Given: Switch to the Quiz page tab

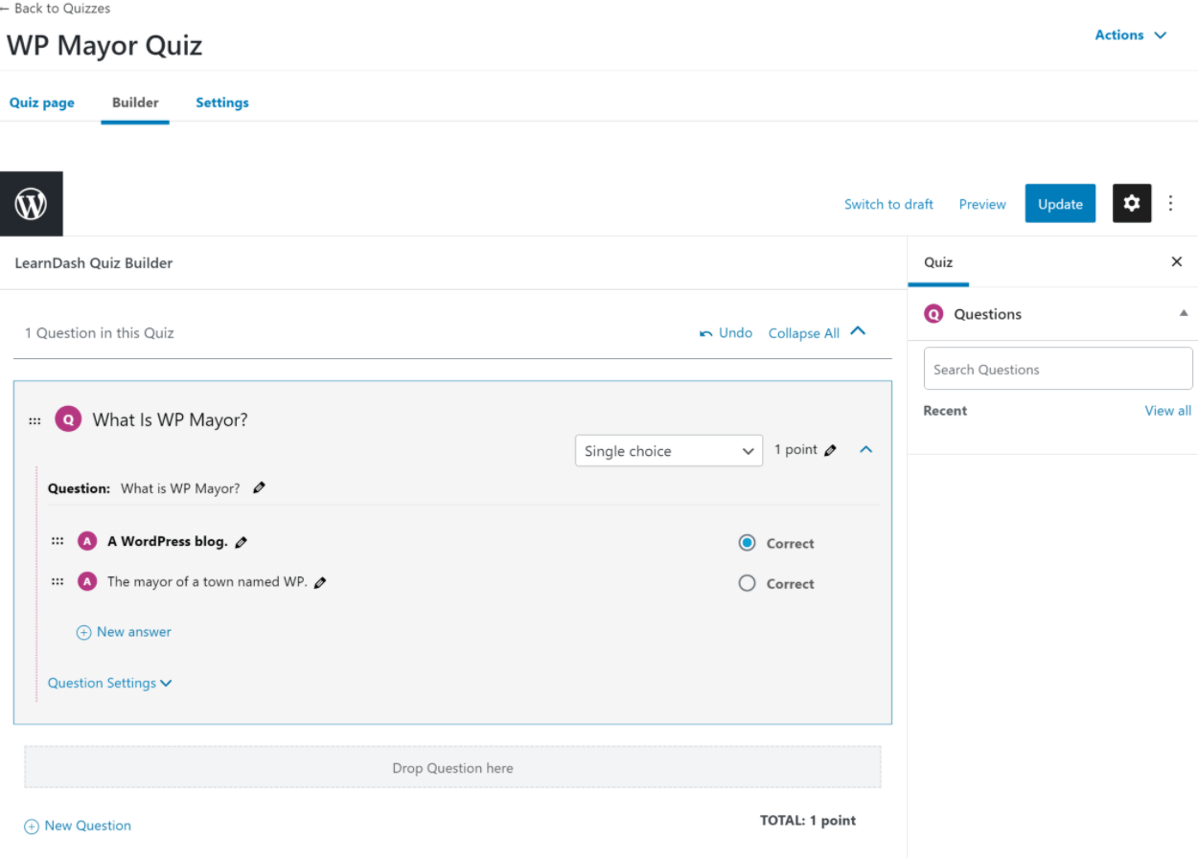Looking at the screenshot, I should click(42, 102).
